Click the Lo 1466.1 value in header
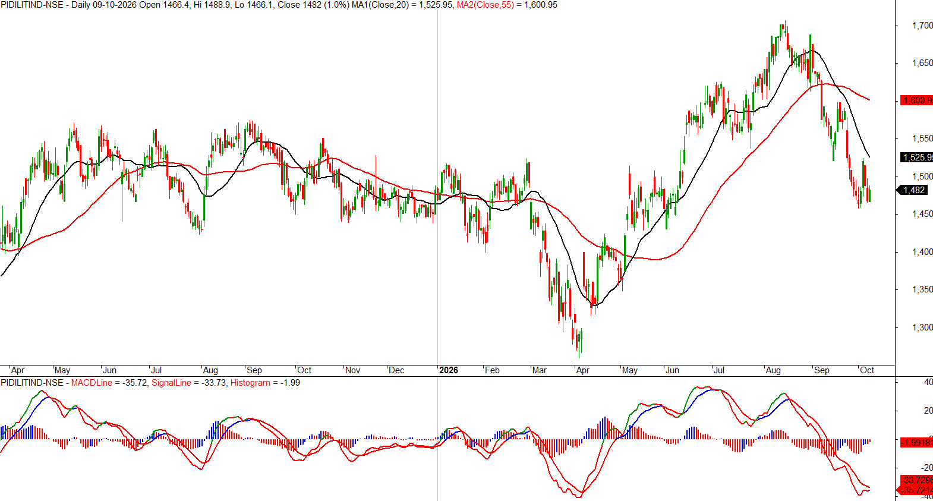 click(254, 5)
